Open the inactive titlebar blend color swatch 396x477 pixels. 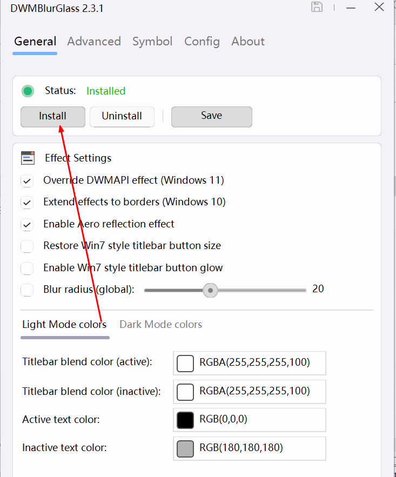185,392
